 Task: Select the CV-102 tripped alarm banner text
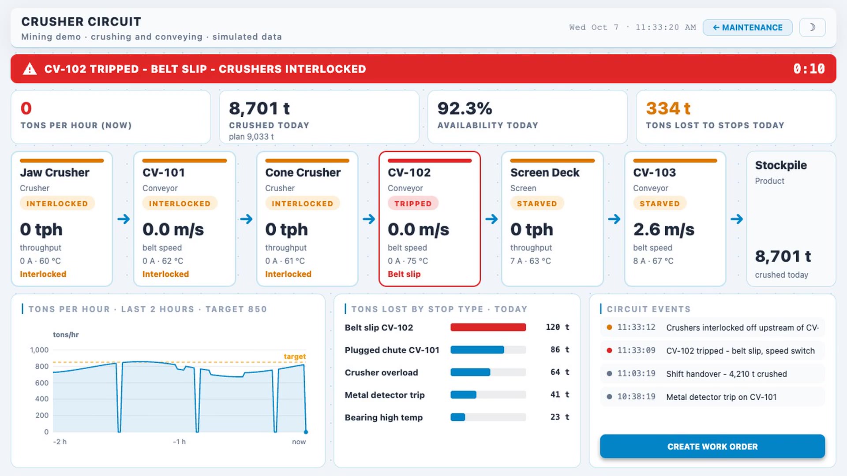(x=205, y=69)
